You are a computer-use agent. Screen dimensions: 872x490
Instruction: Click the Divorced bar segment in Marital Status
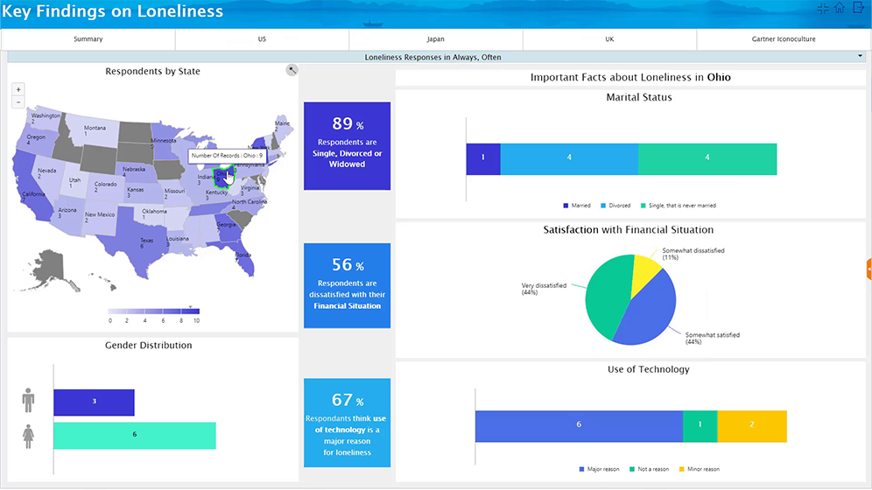569,159
